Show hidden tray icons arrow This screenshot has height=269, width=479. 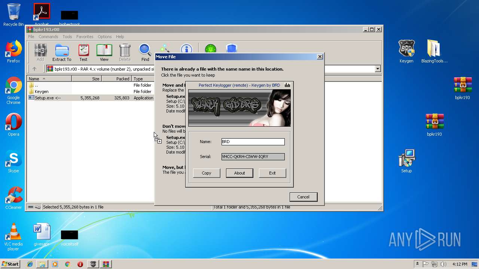417,264
